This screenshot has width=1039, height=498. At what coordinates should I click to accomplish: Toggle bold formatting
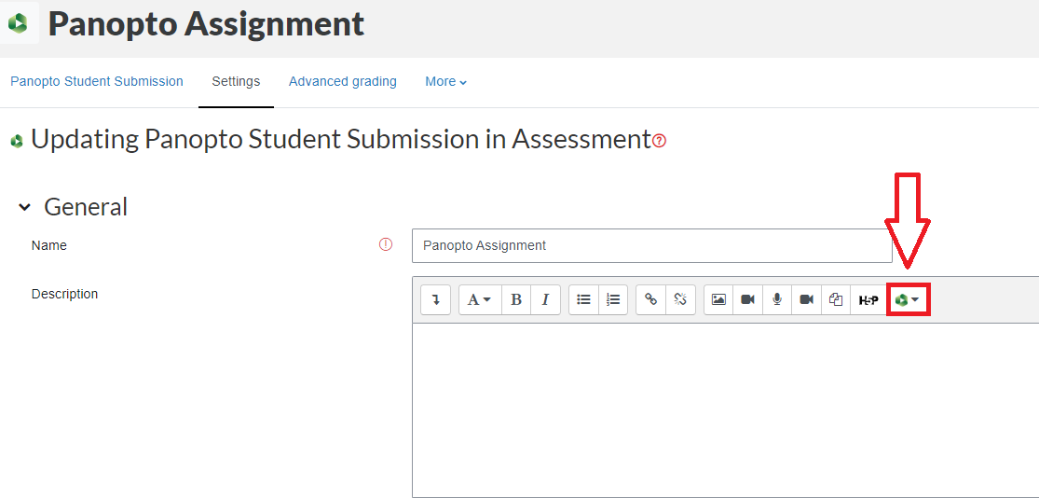[516, 299]
